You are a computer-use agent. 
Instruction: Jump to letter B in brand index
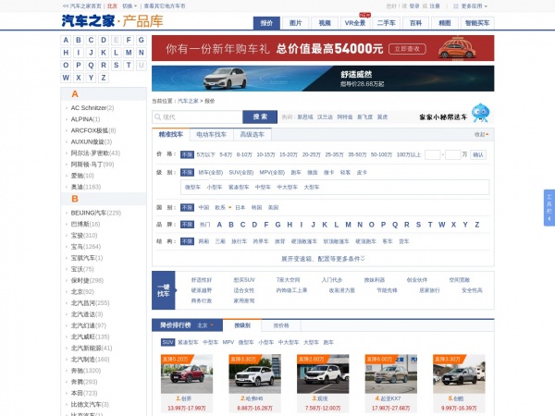(79, 40)
